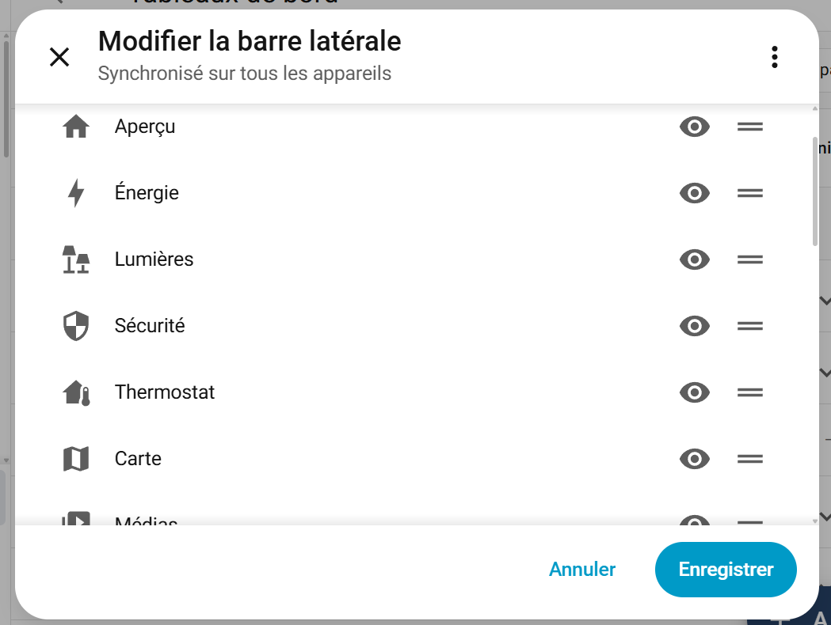
Task: Toggle visibility of the Énergie item
Action: (695, 193)
